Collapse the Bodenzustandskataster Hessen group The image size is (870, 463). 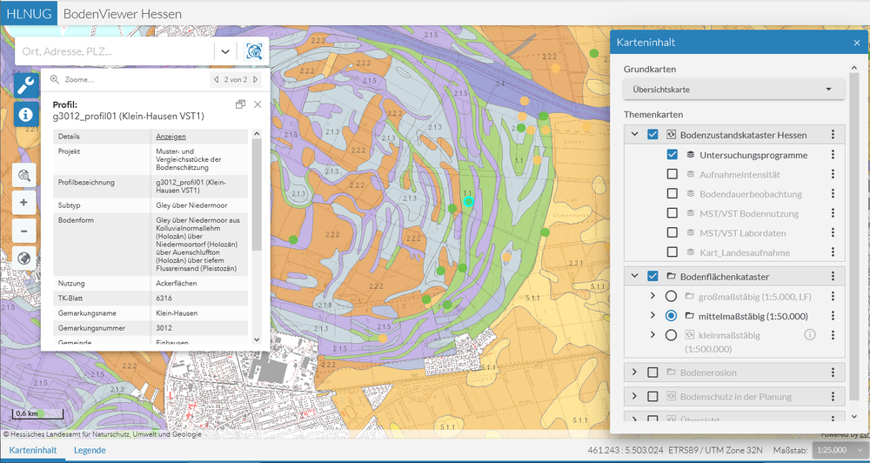(x=633, y=135)
